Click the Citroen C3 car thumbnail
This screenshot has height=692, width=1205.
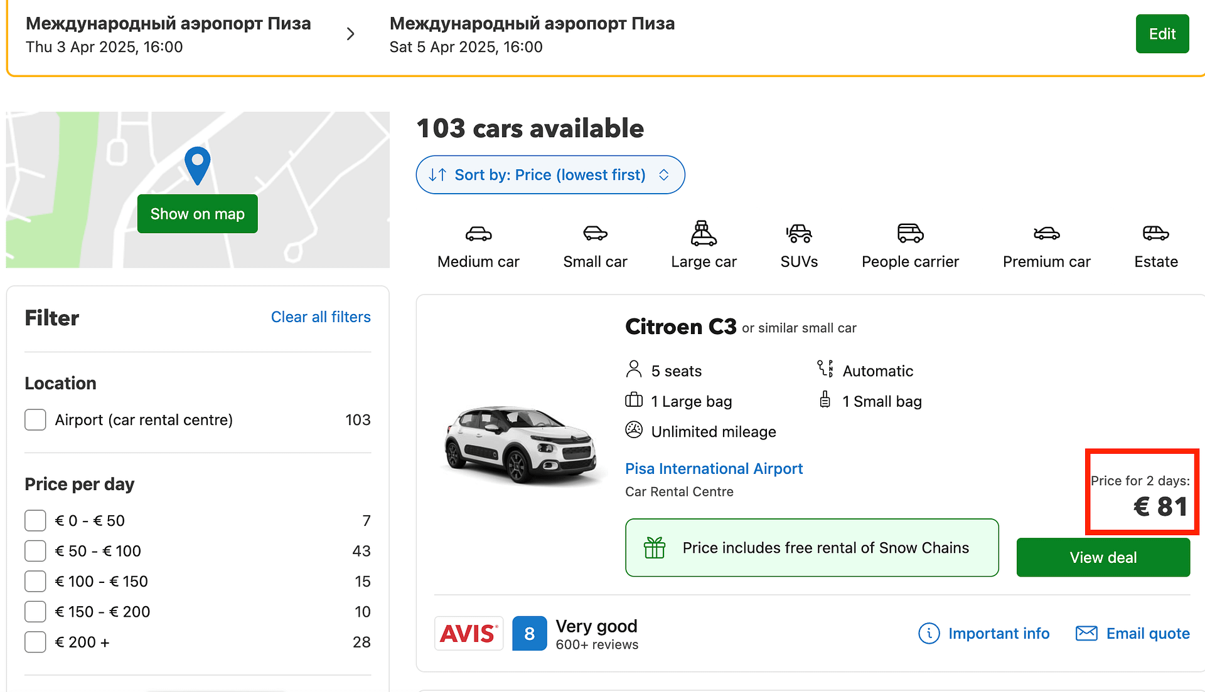[520, 445]
